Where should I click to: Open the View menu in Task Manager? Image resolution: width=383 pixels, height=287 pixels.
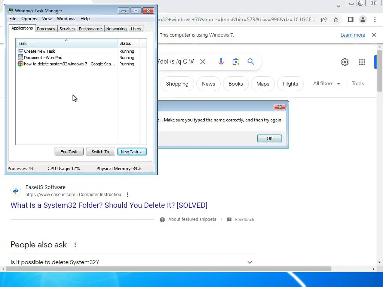click(x=47, y=19)
